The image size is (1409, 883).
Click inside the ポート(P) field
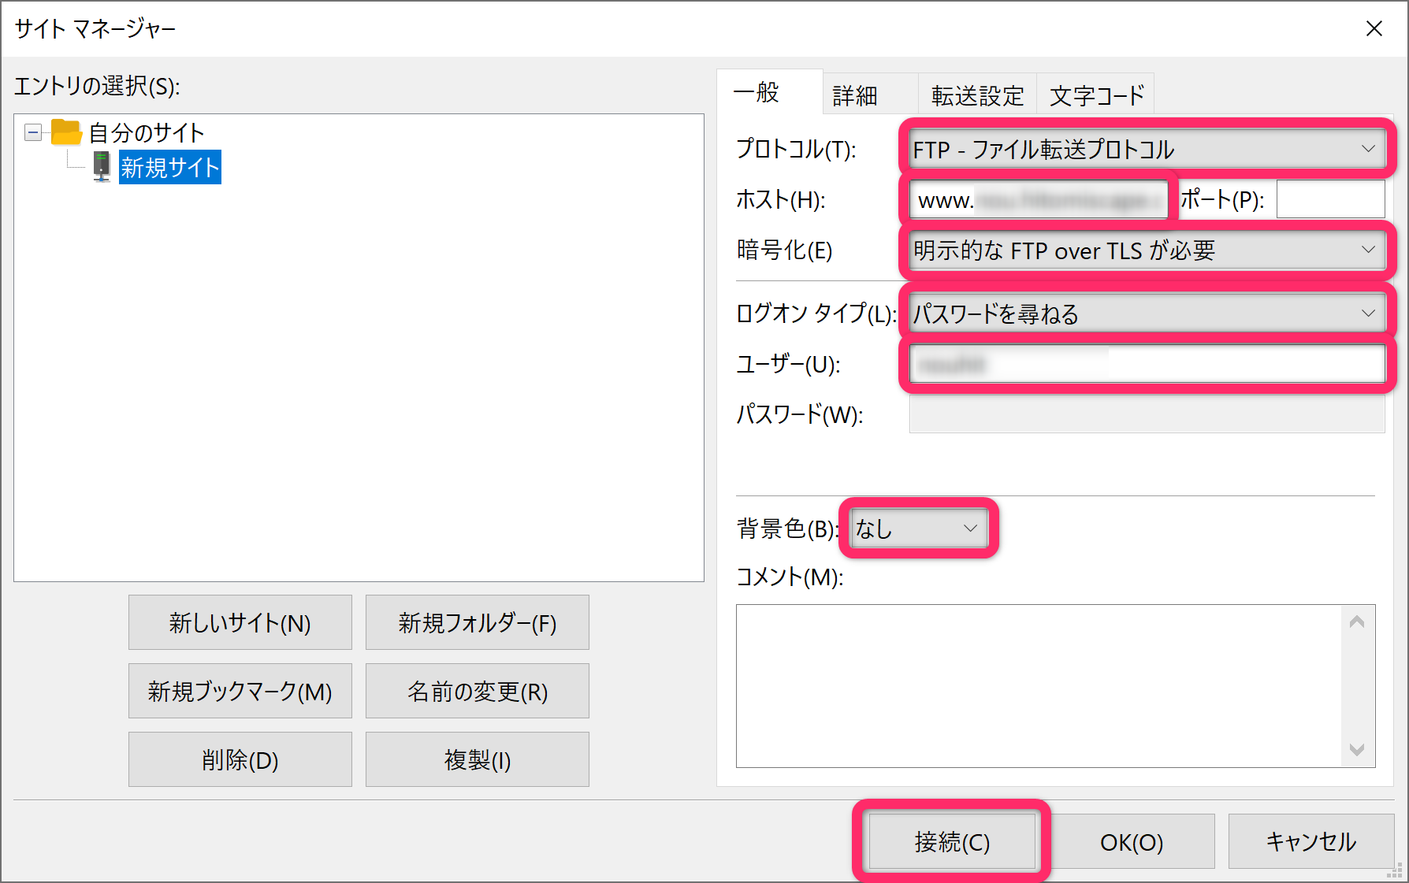click(1330, 199)
